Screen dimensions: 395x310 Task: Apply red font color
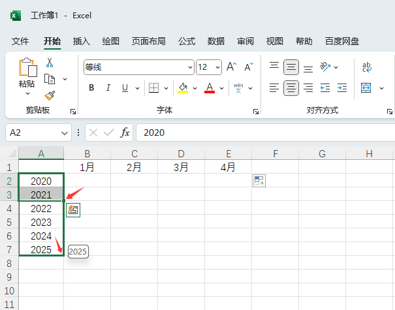[210, 88]
